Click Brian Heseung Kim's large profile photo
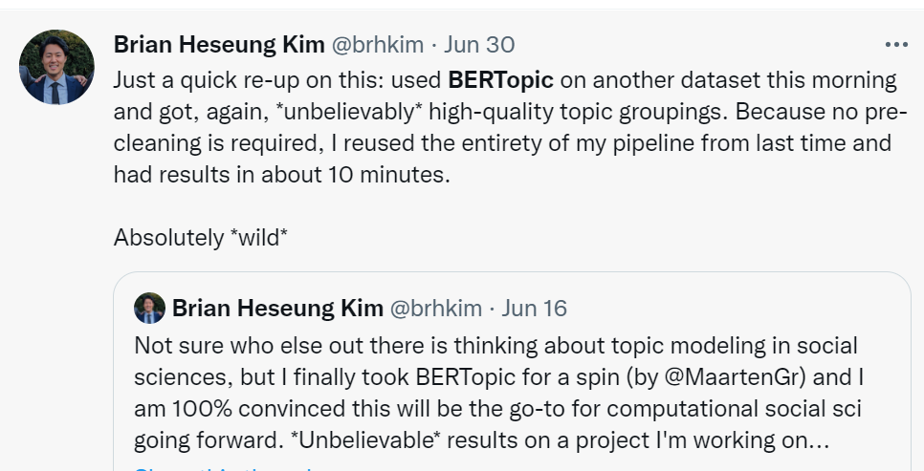The height and width of the screenshot is (471, 924). pos(56,67)
